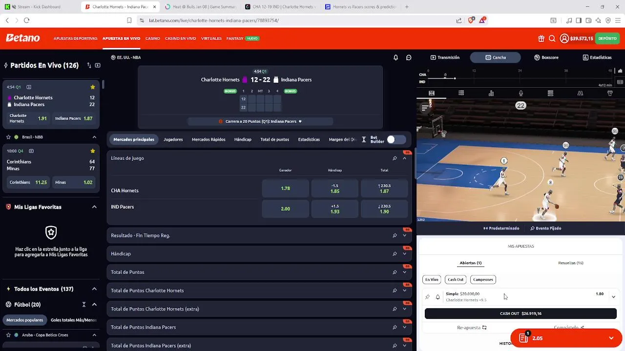Click the streaming filter icon beside Partidos En Vivo
This screenshot has width=625, height=351.
click(98, 65)
